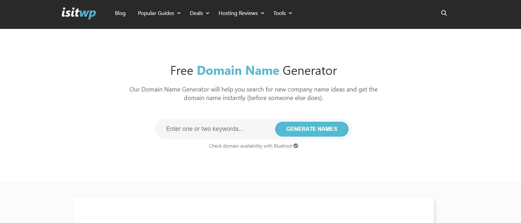Click the Tools chevron arrow
Screen dimensions: 521x223
point(290,13)
